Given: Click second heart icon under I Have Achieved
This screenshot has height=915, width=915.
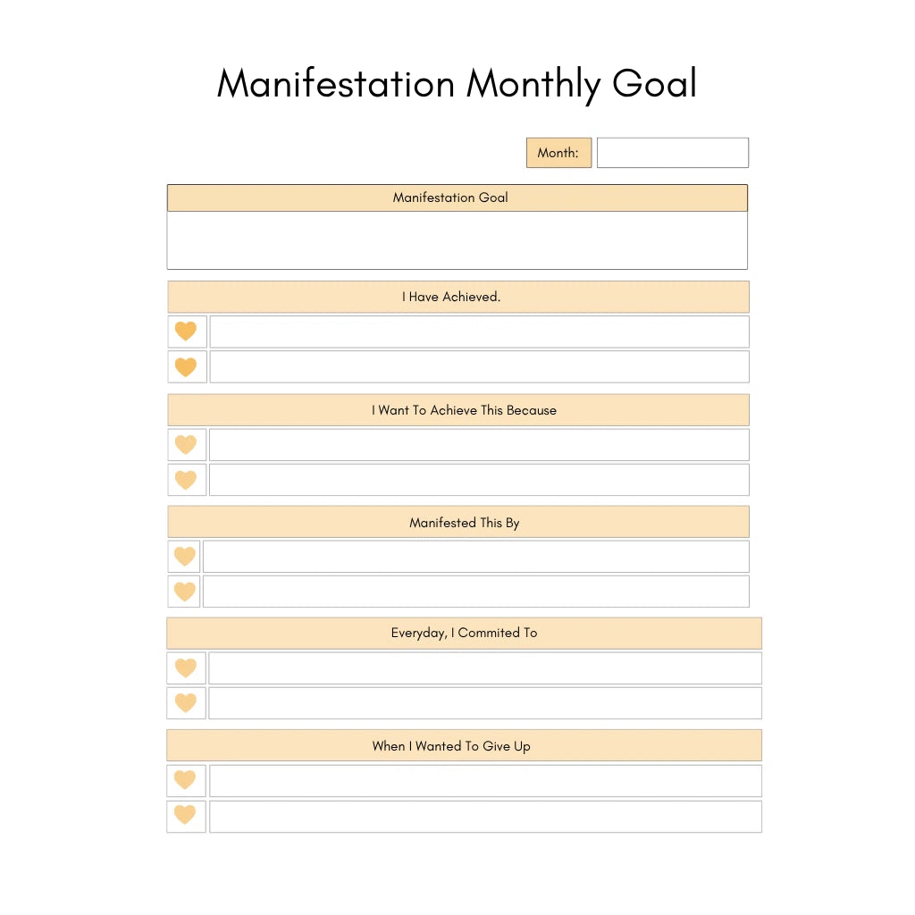Looking at the screenshot, I should (x=186, y=367).
